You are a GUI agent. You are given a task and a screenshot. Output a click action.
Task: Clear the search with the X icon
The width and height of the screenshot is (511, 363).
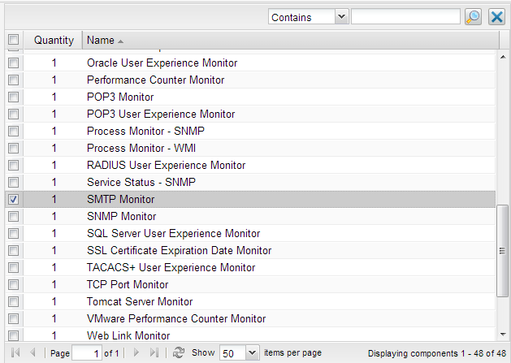pos(496,17)
